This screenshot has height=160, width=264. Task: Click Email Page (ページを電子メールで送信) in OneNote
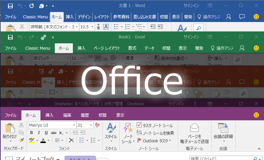click(194, 133)
